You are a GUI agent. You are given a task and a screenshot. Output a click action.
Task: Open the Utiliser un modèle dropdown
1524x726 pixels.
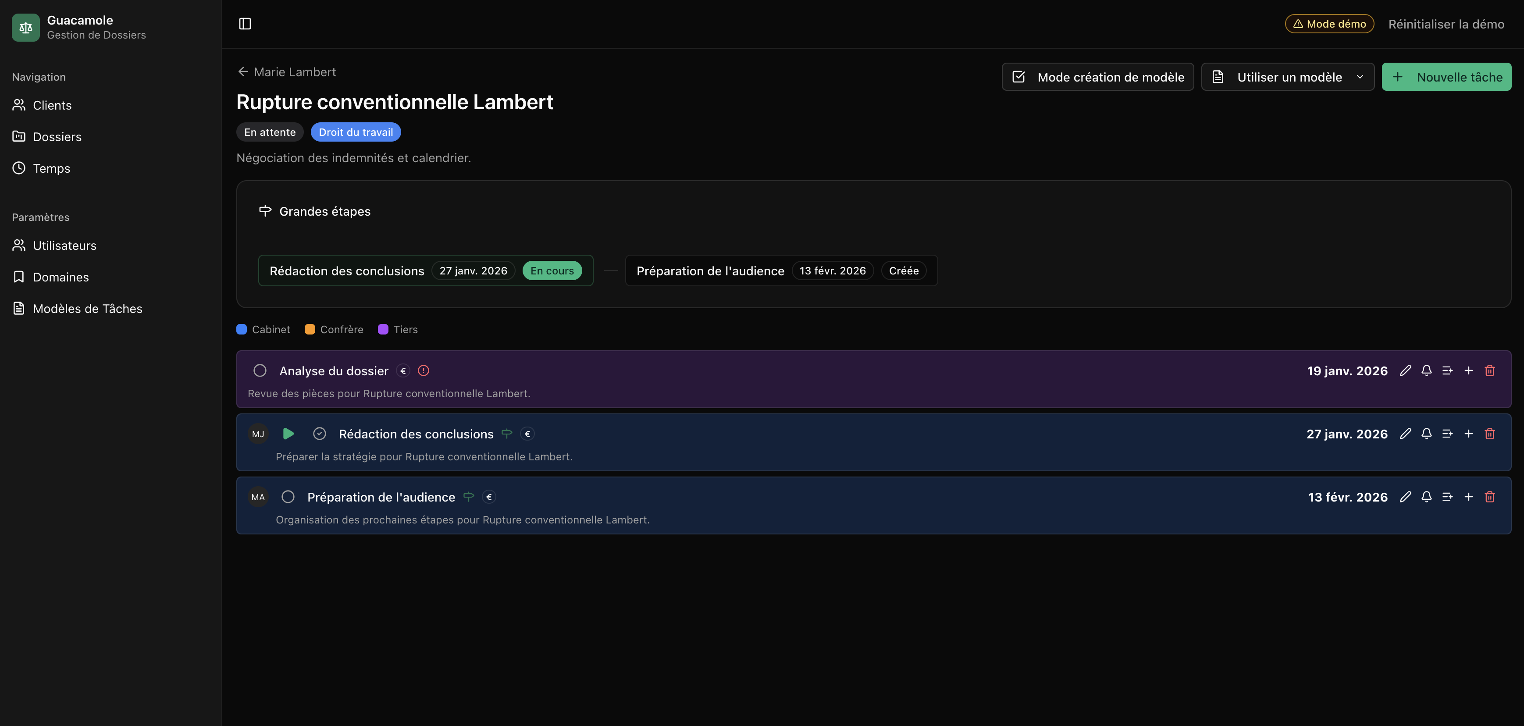(x=1287, y=77)
